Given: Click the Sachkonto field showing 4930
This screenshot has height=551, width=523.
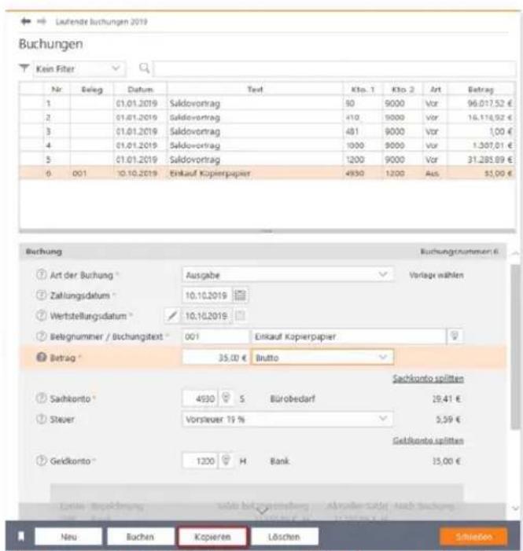Looking at the screenshot, I should click(x=200, y=399).
